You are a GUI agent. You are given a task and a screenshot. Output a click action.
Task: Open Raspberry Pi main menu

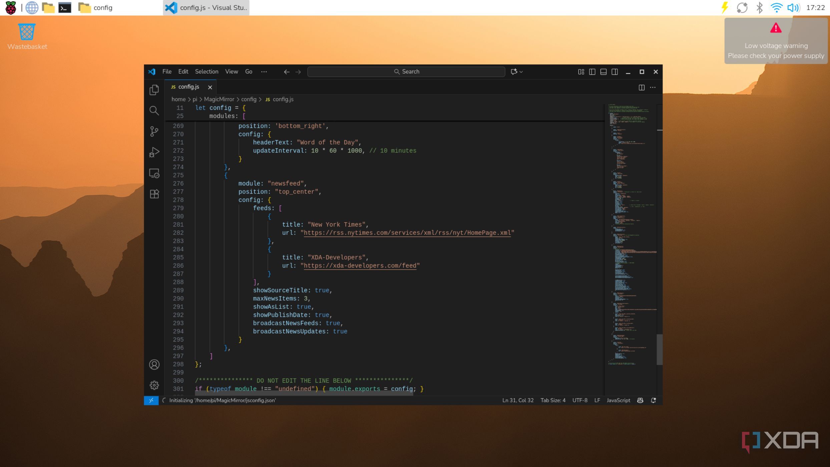(11, 8)
